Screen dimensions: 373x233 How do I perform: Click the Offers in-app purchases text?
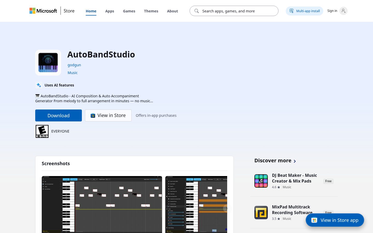coord(156,115)
